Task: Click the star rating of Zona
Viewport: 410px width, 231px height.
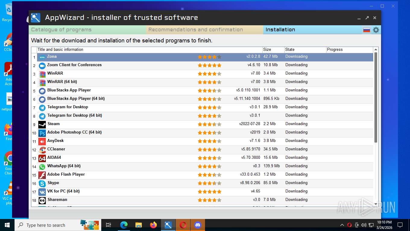Action: tap(210, 57)
